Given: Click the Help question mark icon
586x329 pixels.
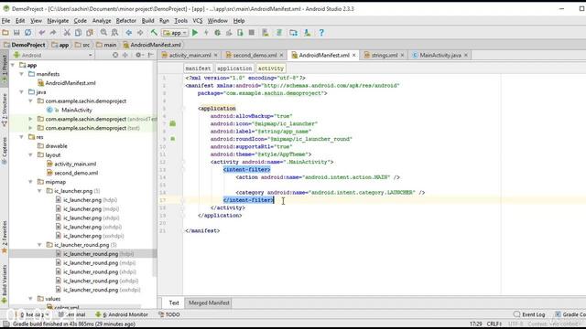Looking at the screenshot, I should click(321, 33).
